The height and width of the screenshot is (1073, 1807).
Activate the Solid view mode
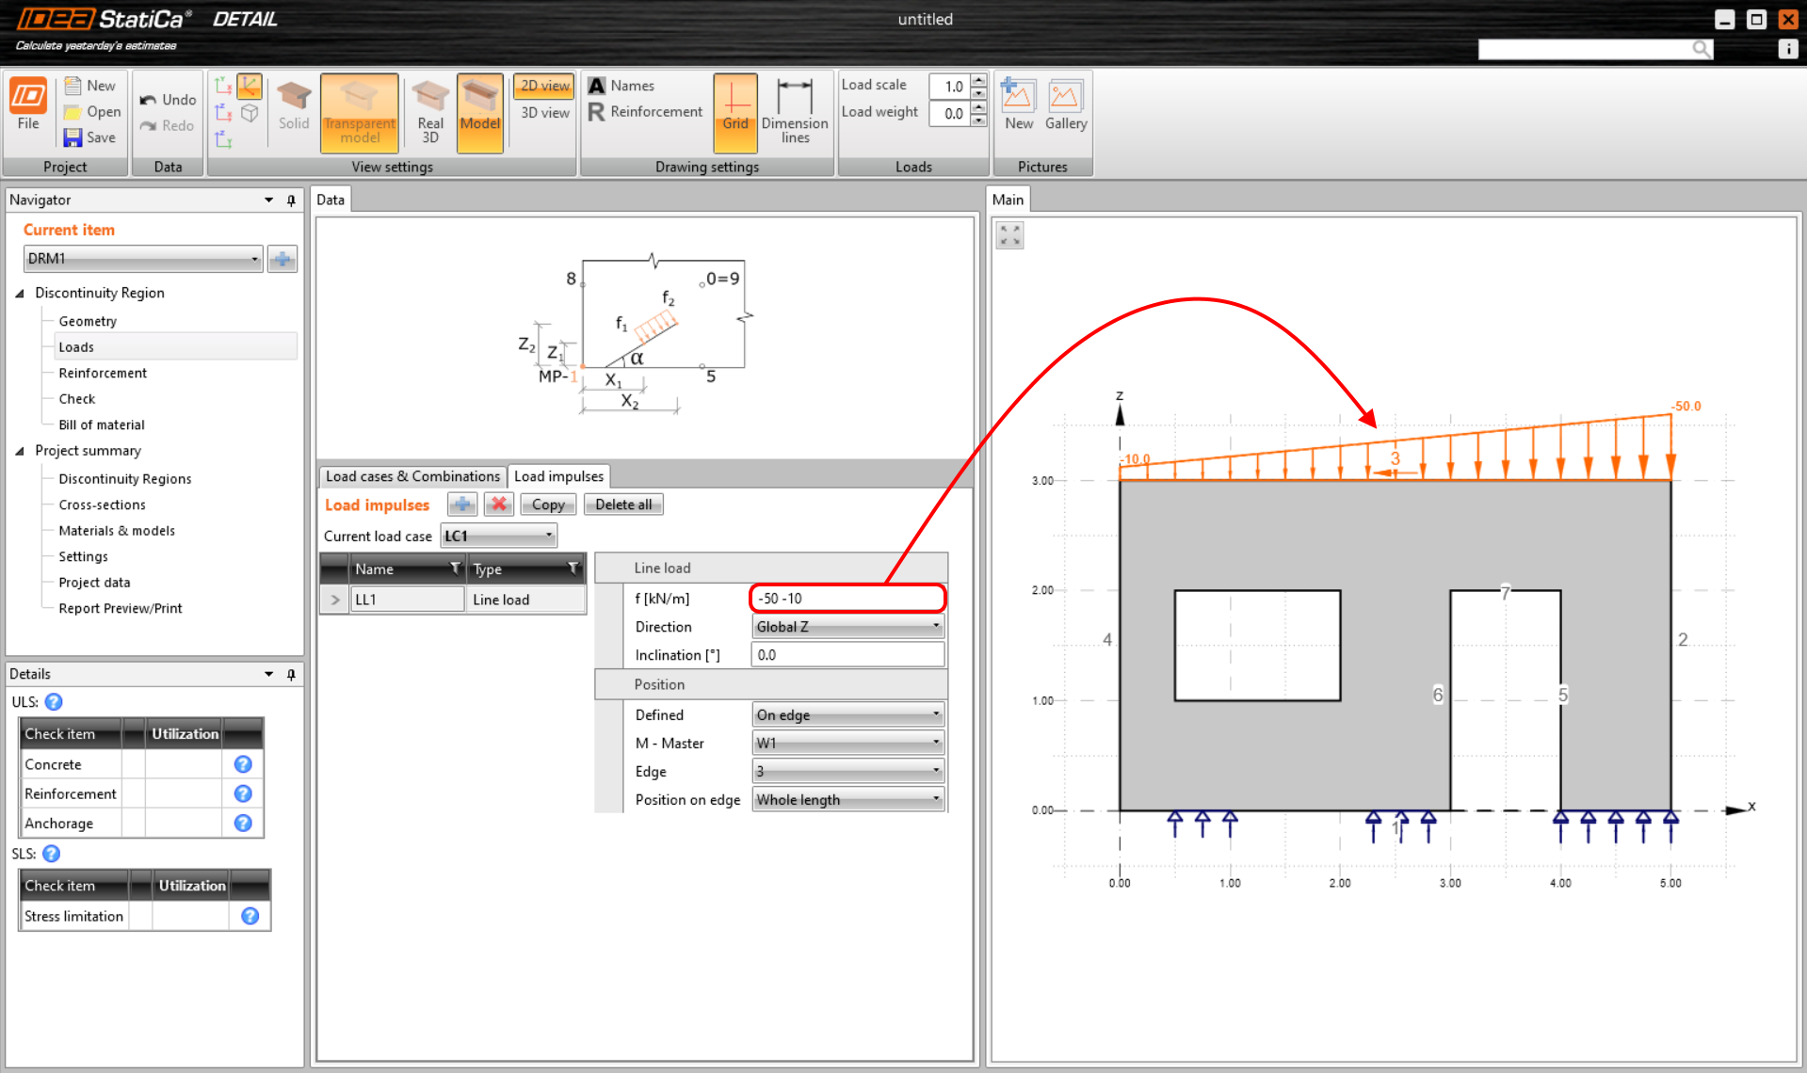(x=293, y=108)
